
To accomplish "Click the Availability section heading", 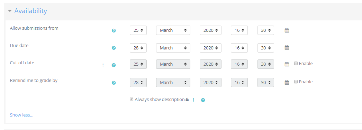I will (x=31, y=11).
